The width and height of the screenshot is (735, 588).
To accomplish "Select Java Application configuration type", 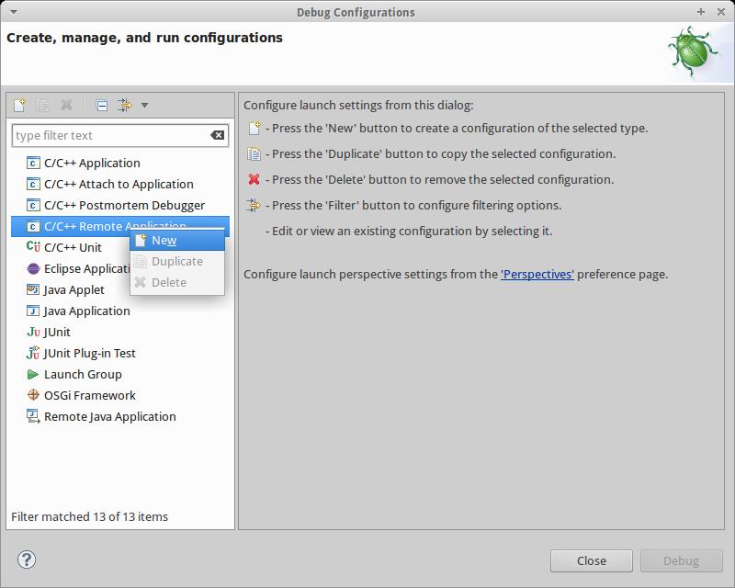I will point(120,311).
